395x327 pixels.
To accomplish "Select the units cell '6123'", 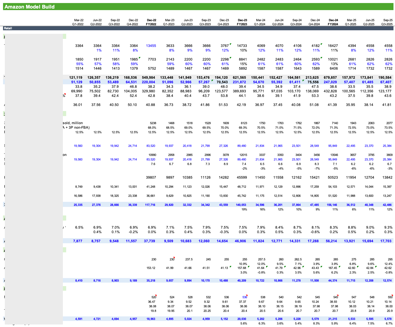I will coord(243,123).
